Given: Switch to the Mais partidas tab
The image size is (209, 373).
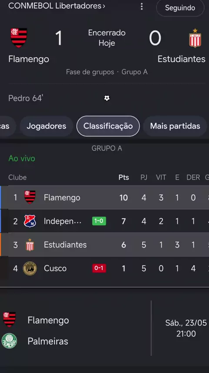Looking at the screenshot, I should coord(175,126).
